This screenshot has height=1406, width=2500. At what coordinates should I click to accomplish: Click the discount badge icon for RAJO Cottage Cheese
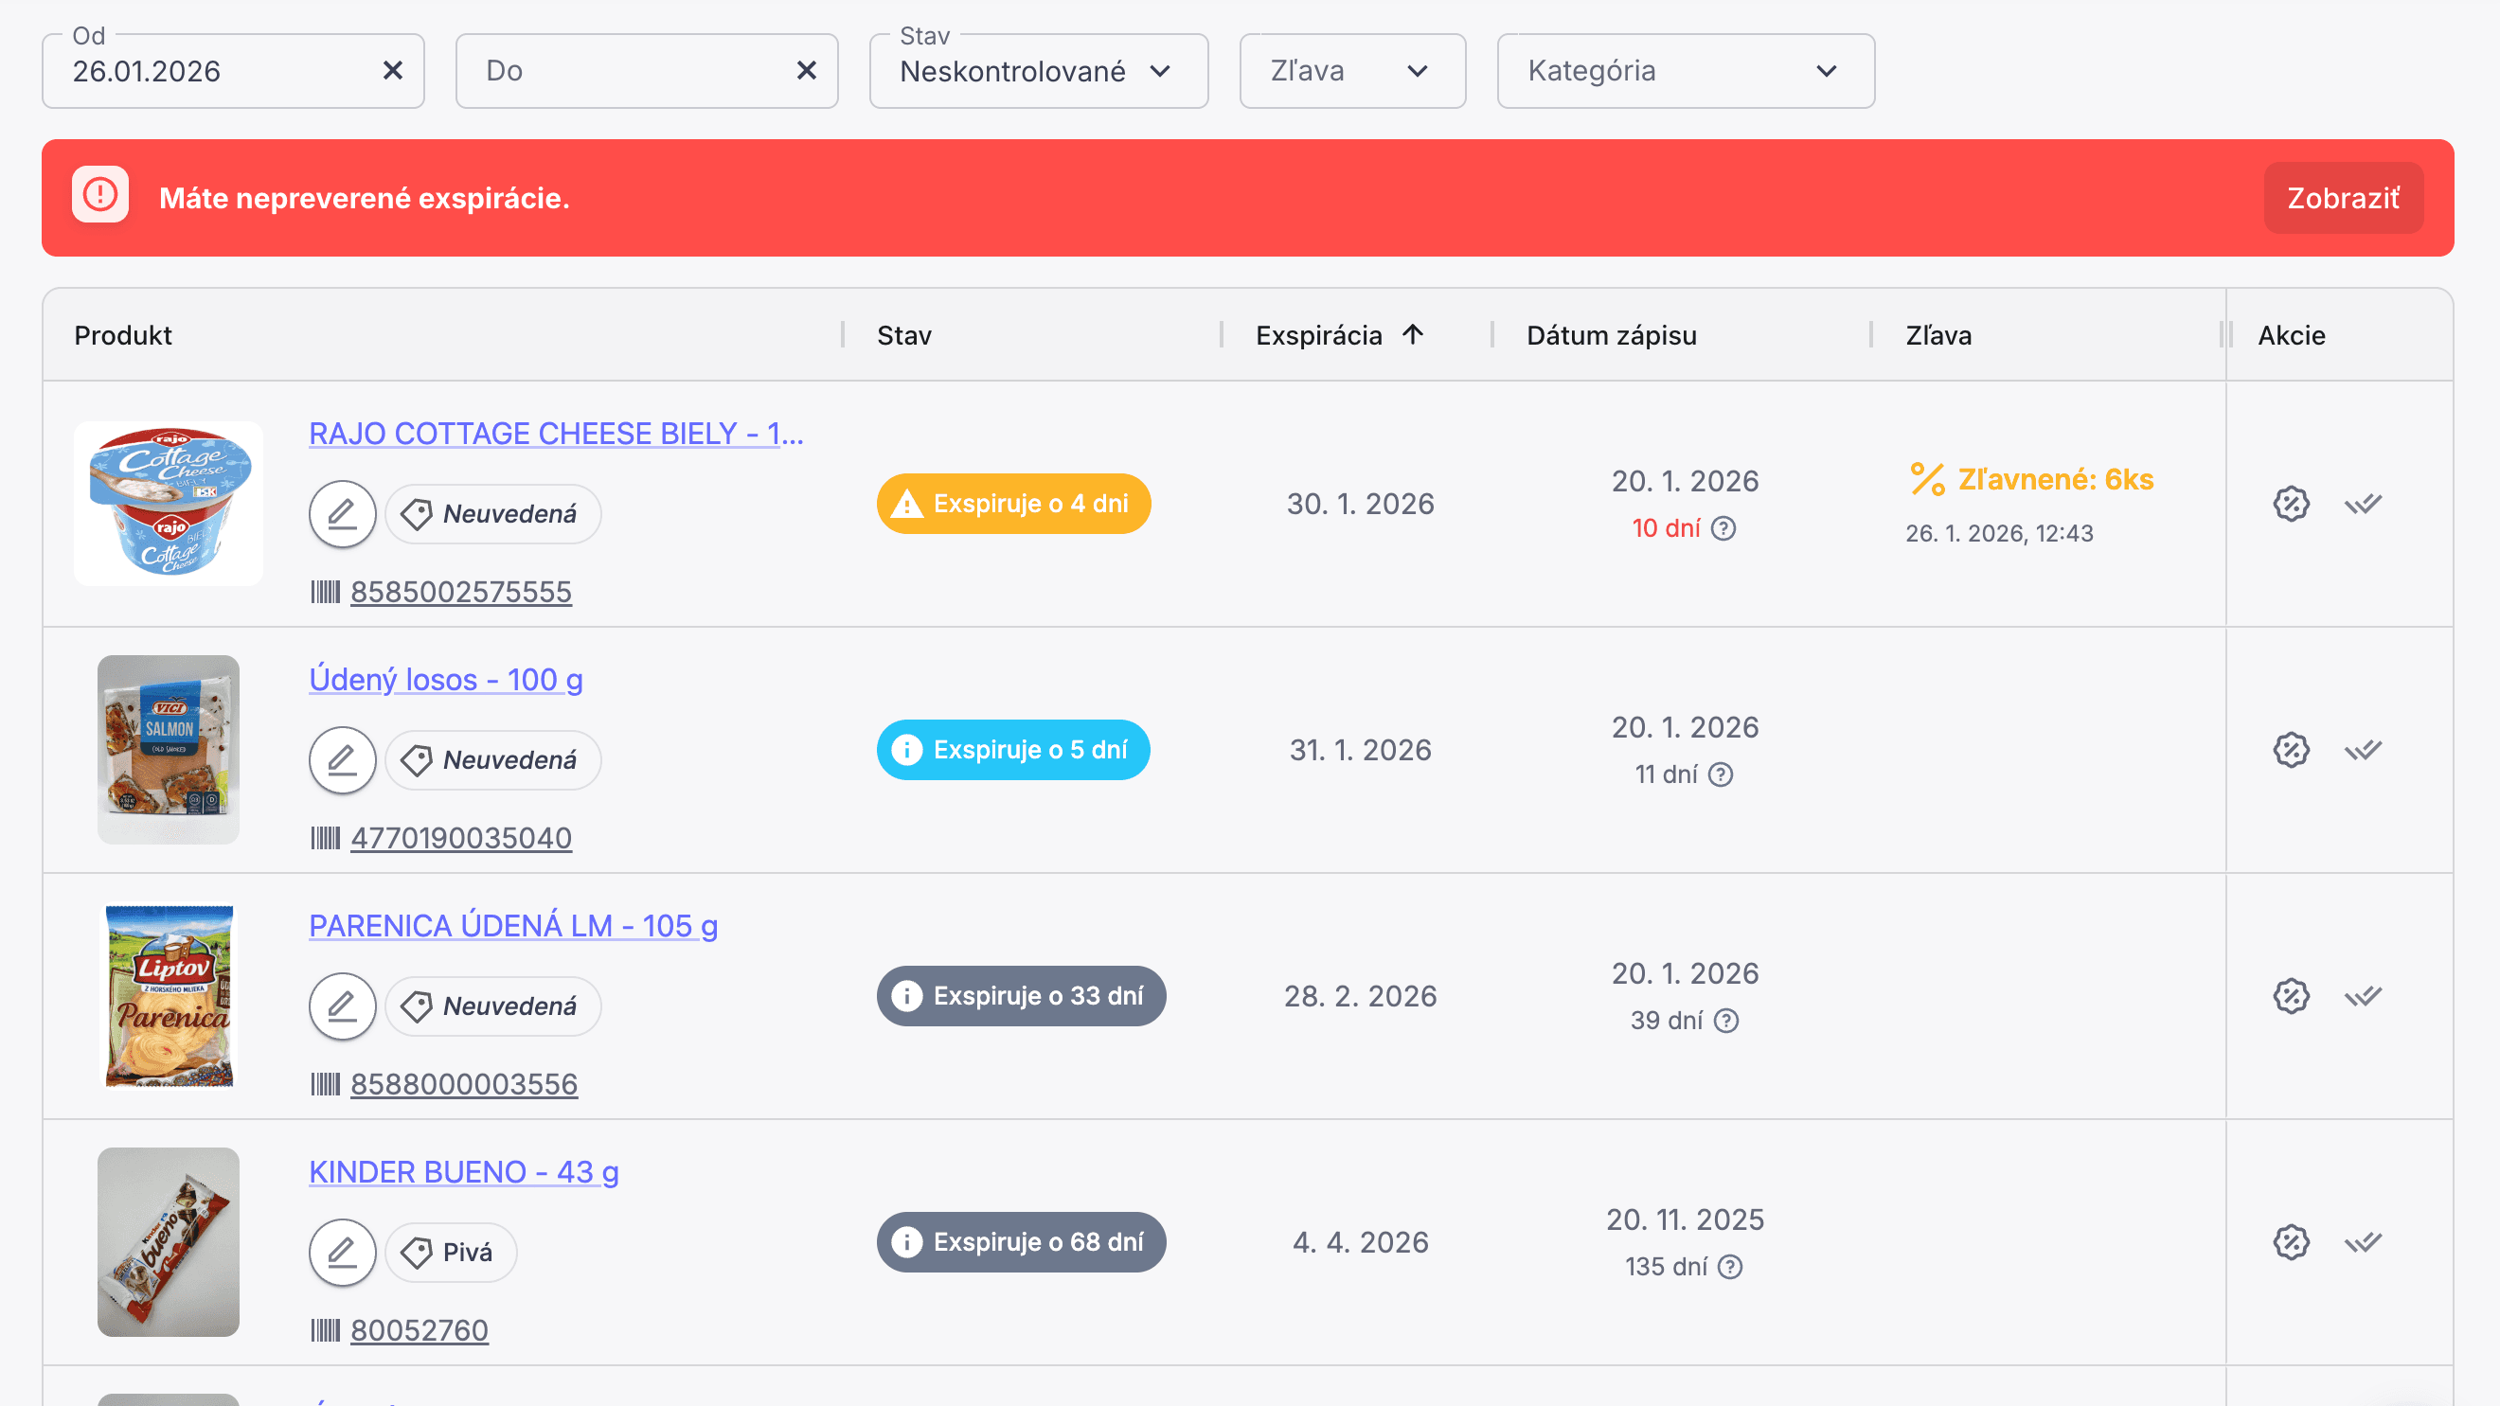tap(2291, 504)
